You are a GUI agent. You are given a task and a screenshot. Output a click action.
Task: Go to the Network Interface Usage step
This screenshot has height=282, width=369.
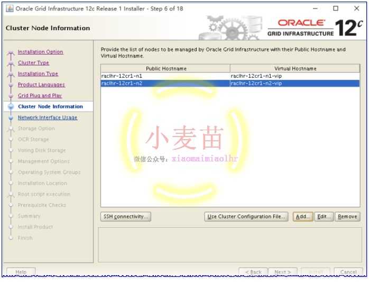pos(48,117)
